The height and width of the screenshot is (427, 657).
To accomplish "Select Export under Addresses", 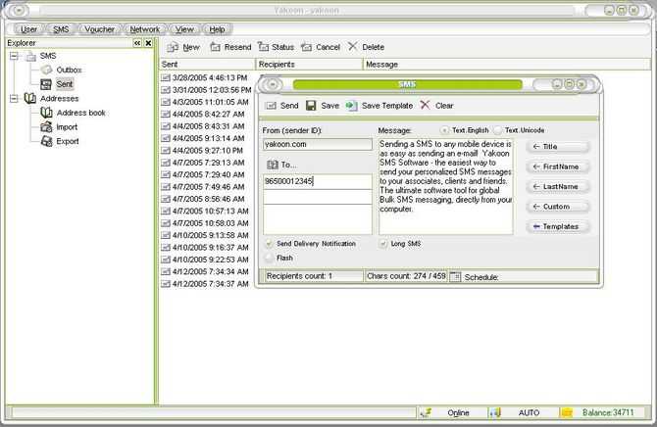I will tap(68, 141).
